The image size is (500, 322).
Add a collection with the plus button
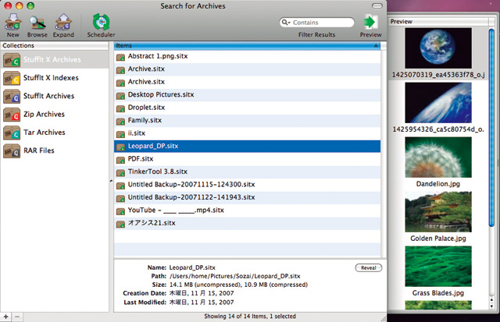(x=5, y=317)
